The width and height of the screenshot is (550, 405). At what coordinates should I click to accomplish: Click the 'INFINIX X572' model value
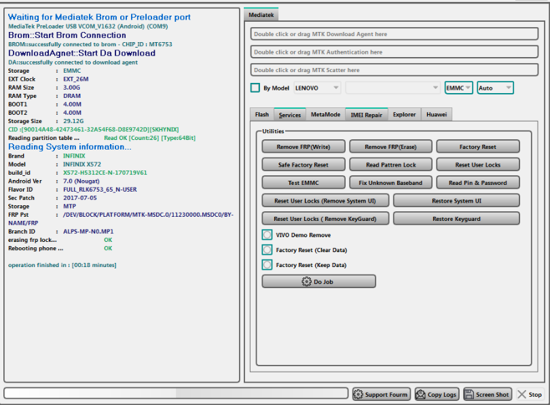pyautogui.click(x=81, y=164)
